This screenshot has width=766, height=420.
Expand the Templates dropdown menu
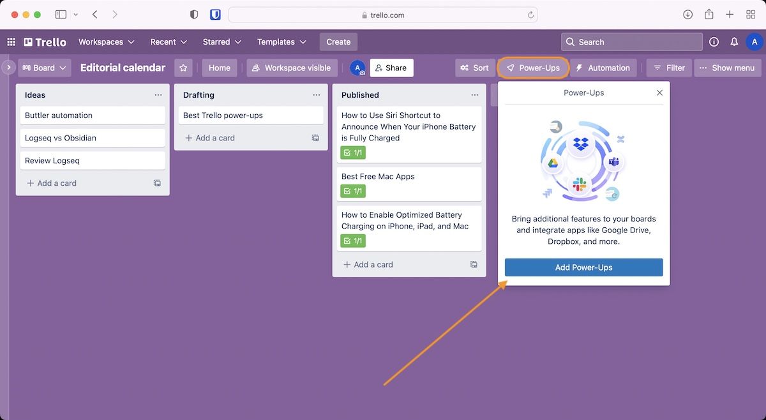(x=282, y=42)
